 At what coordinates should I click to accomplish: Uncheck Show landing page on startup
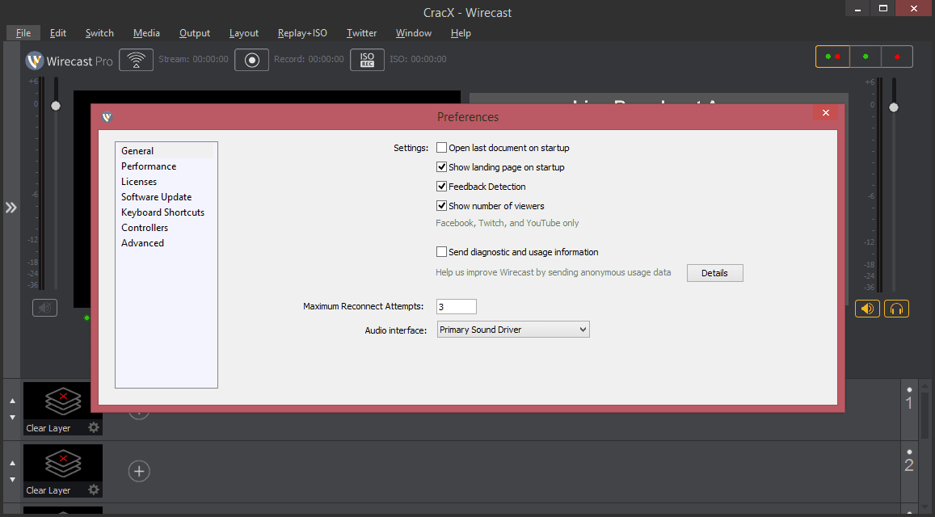click(x=441, y=167)
